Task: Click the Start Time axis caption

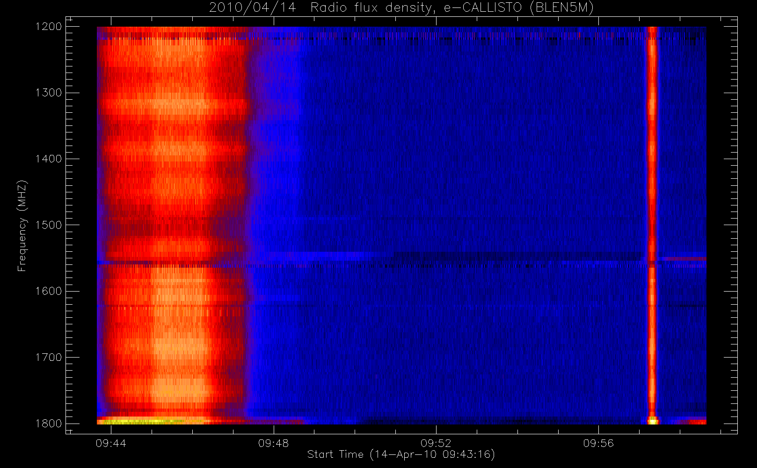Action: tap(401, 454)
